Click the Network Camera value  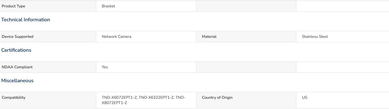pyautogui.click(x=117, y=37)
